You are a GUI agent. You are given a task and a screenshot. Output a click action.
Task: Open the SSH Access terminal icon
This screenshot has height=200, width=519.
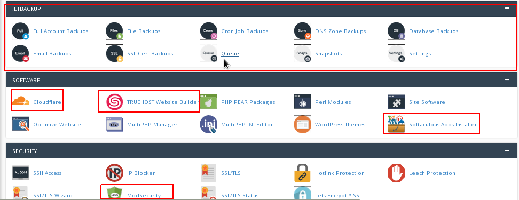(x=20, y=173)
